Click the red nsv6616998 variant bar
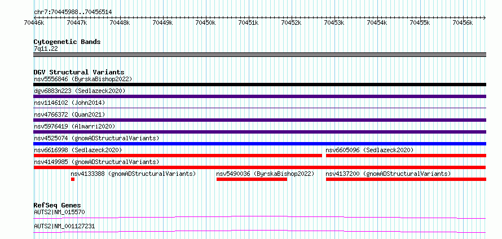Viewport: 502px width, 239px height. point(178,156)
